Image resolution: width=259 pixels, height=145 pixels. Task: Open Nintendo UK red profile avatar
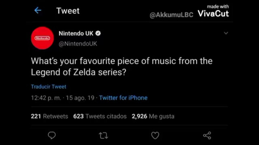tap(42, 38)
